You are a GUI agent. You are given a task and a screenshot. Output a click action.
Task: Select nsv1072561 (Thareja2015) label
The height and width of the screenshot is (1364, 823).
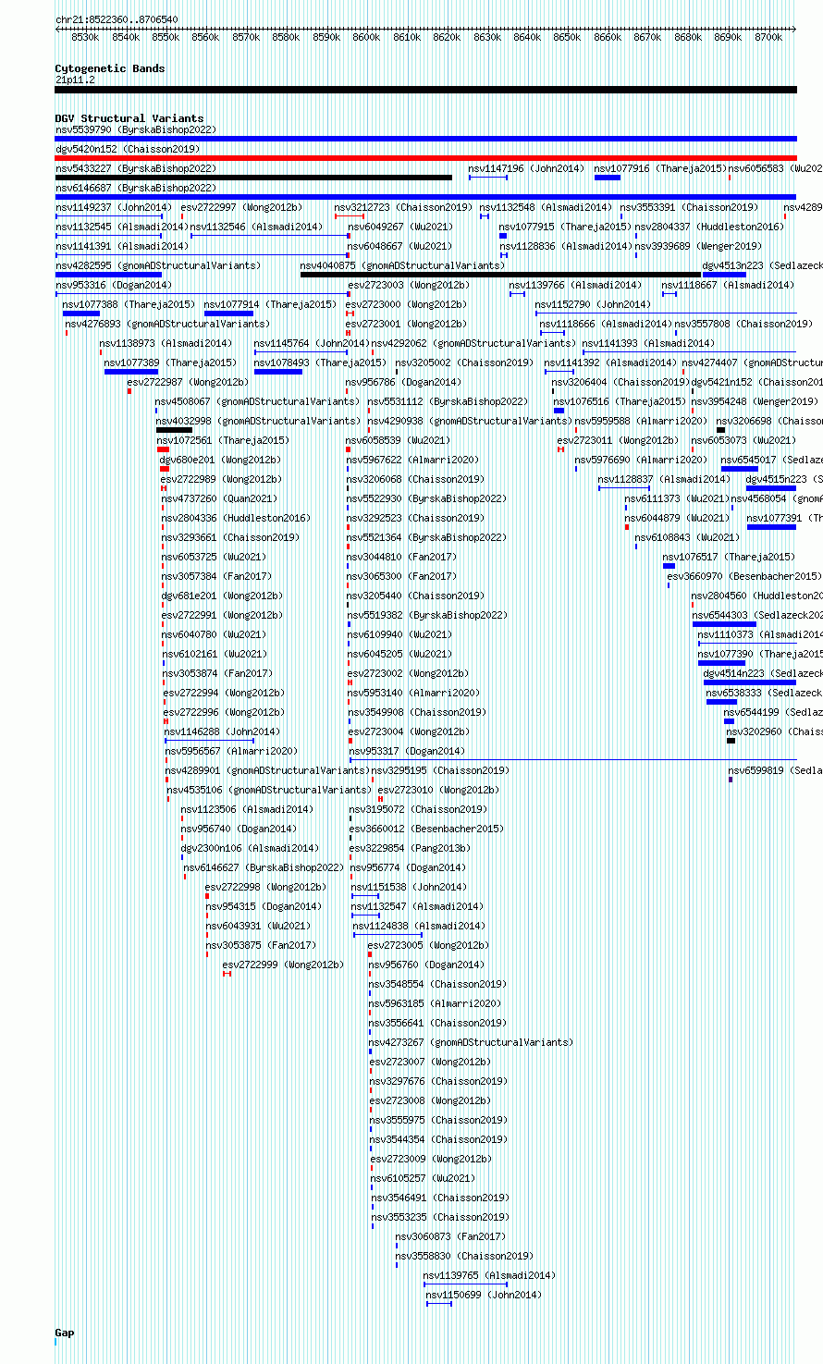(223, 440)
